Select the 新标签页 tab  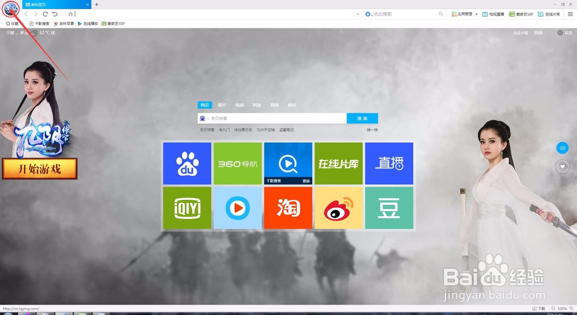click(x=57, y=5)
